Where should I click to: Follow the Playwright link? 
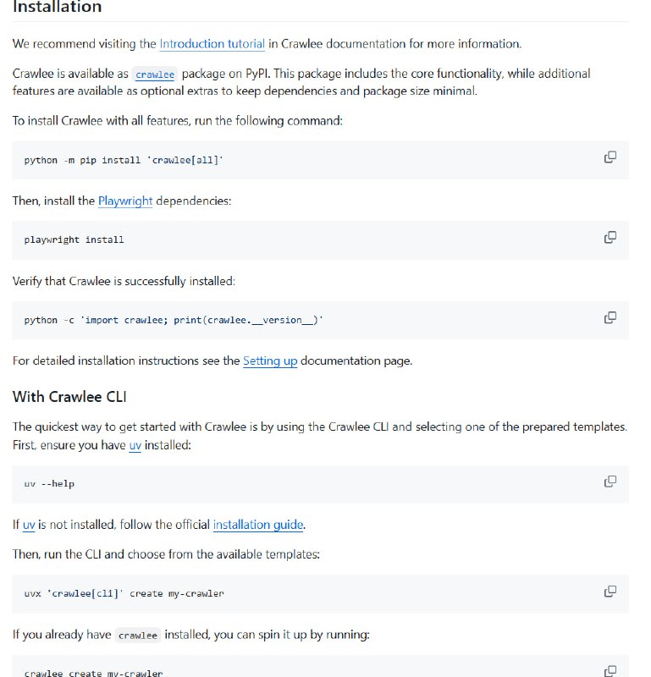click(124, 201)
